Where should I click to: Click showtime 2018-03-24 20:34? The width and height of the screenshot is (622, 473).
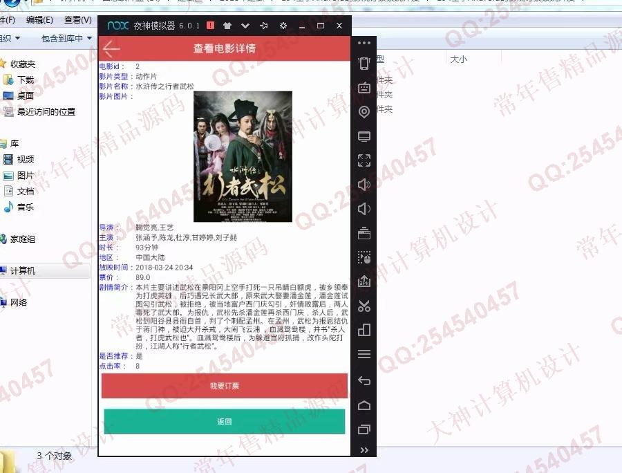coord(164,268)
